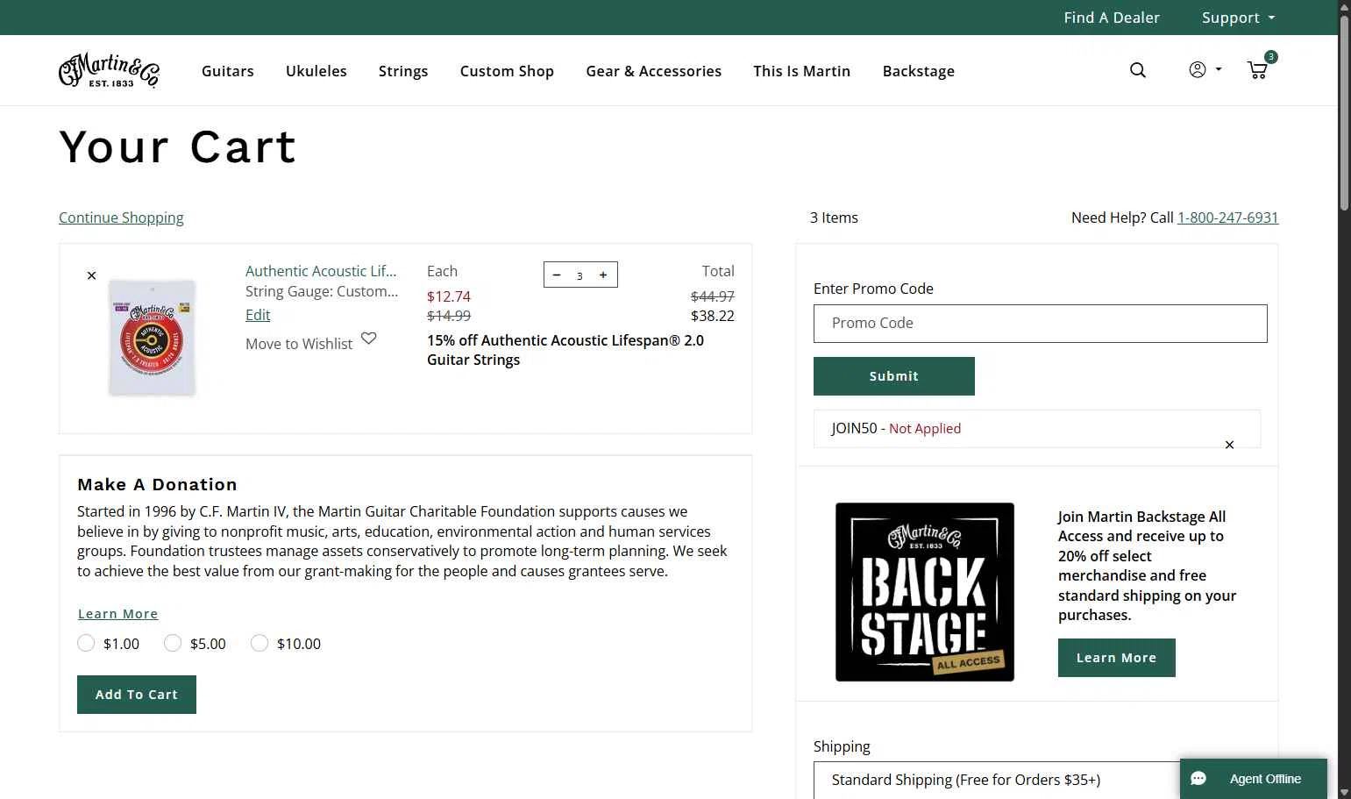
Task: Click Move to Wishlist text
Action: click(x=299, y=344)
